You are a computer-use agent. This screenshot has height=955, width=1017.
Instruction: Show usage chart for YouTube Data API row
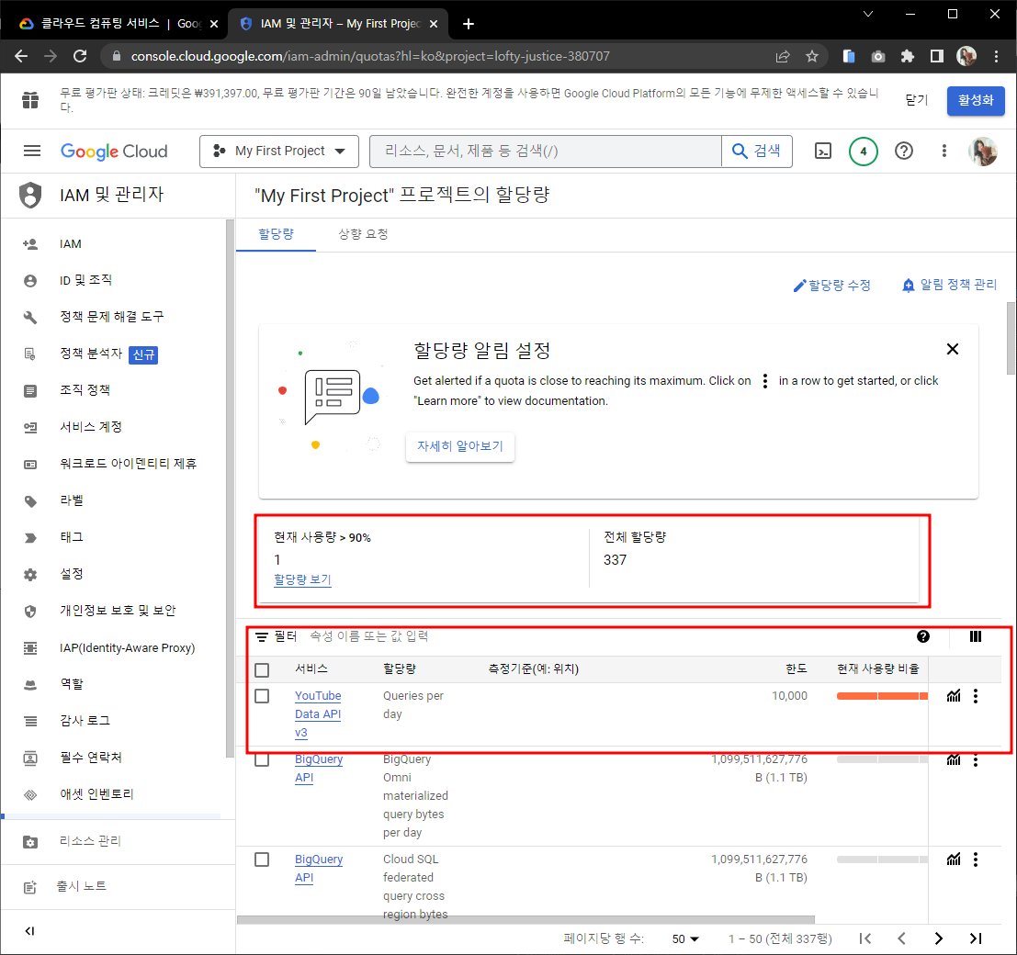(x=954, y=696)
